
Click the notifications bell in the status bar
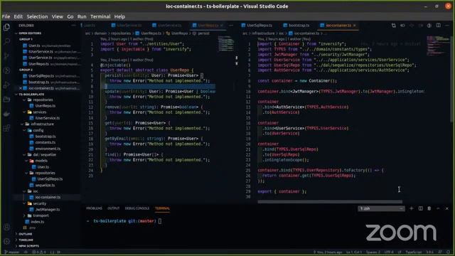449,252
